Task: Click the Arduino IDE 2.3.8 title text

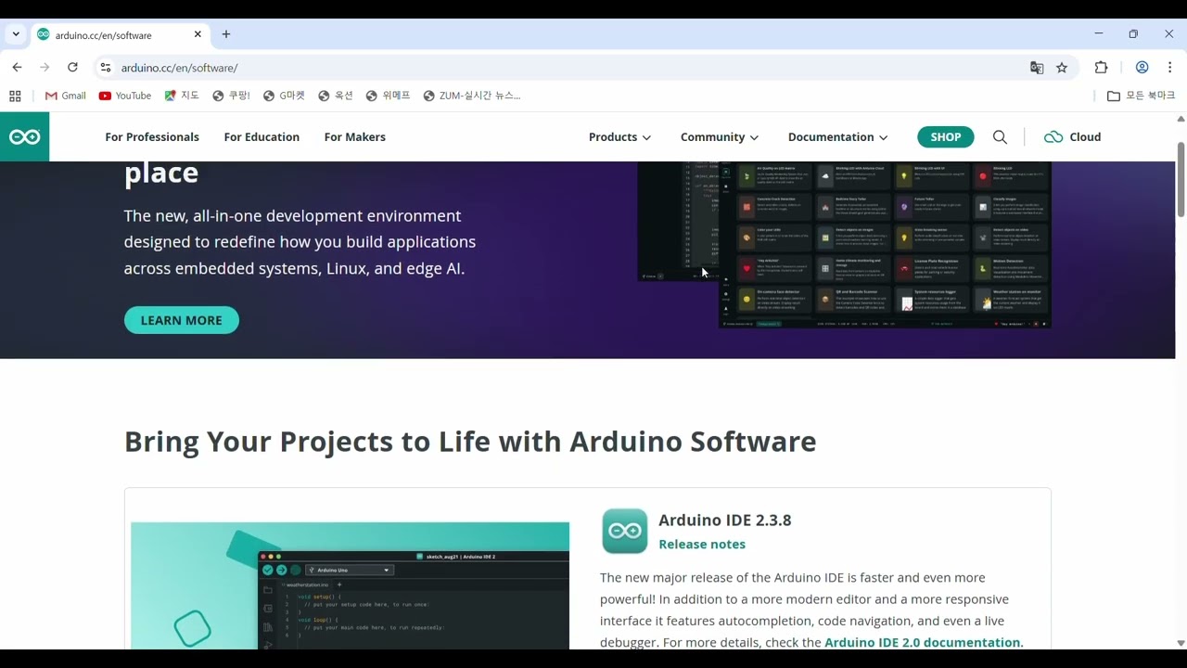Action: pyautogui.click(x=725, y=520)
